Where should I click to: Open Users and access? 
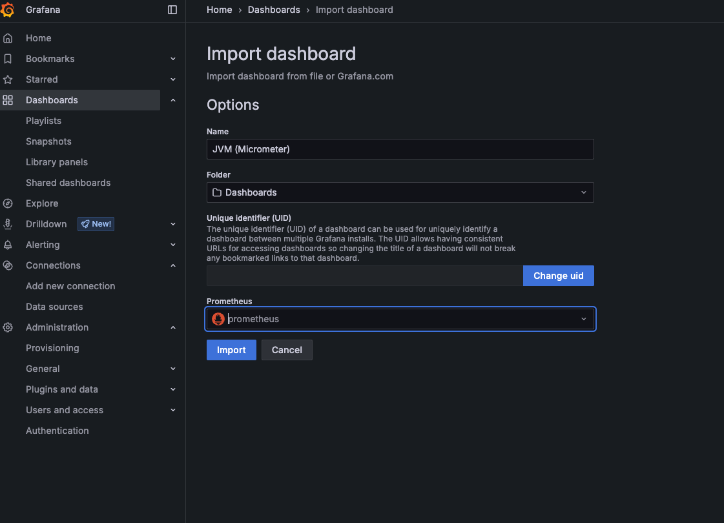tap(65, 410)
